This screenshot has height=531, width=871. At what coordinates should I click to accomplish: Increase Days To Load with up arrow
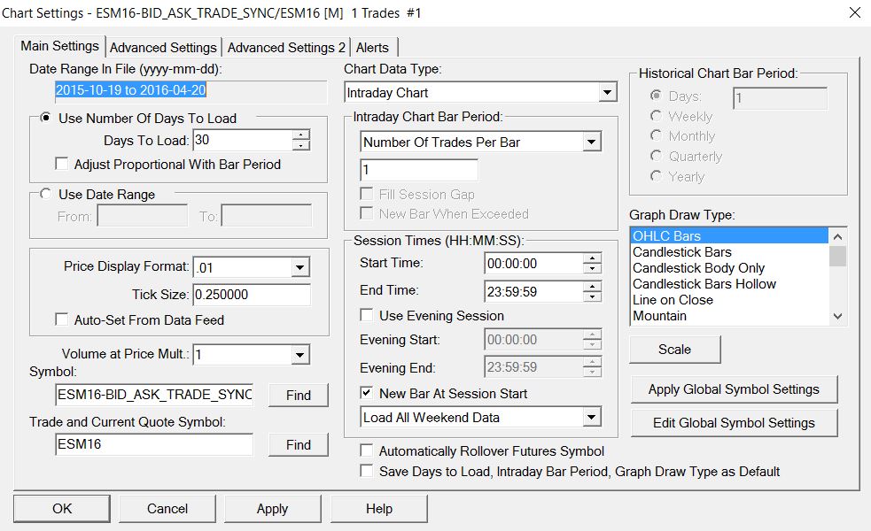[301, 135]
